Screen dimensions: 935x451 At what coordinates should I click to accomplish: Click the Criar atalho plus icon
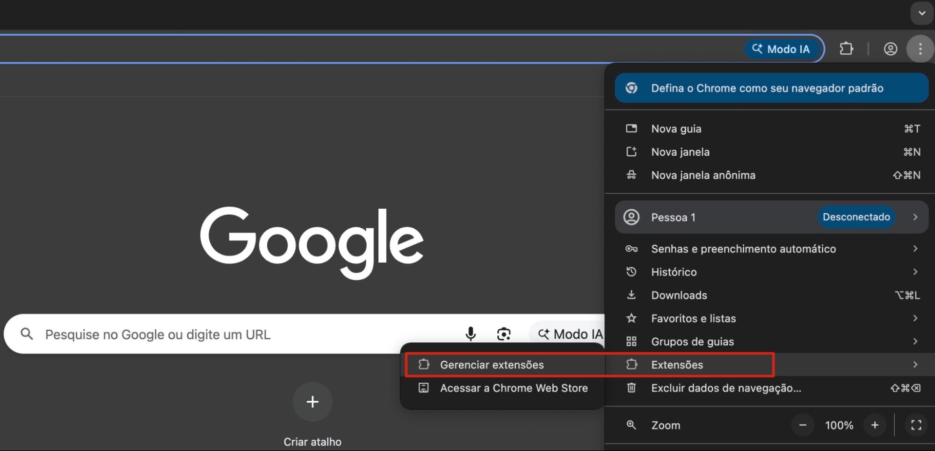pos(312,401)
